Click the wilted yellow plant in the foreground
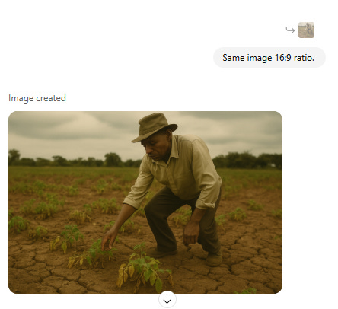Image resolution: width=338 pixels, height=309 pixels. click(x=143, y=270)
